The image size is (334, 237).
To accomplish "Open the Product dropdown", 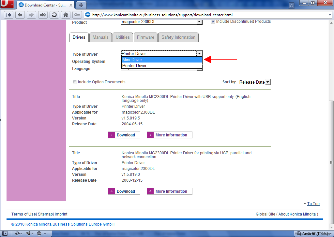I will point(161,22).
